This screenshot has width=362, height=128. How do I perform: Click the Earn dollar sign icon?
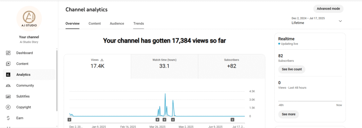tap(8, 118)
